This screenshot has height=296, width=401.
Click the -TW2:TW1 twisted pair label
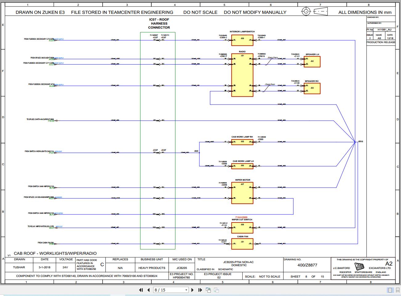(x=270, y=84)
